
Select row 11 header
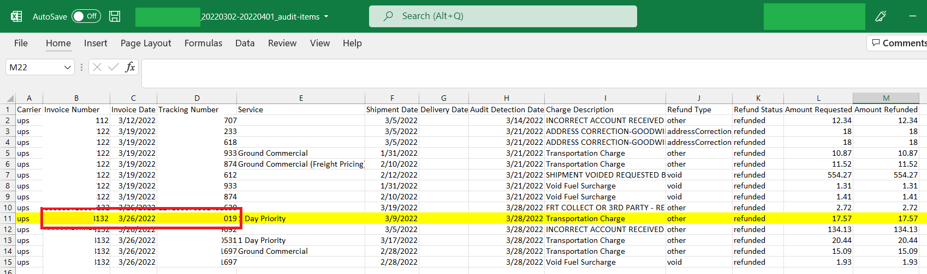(8, 218)
